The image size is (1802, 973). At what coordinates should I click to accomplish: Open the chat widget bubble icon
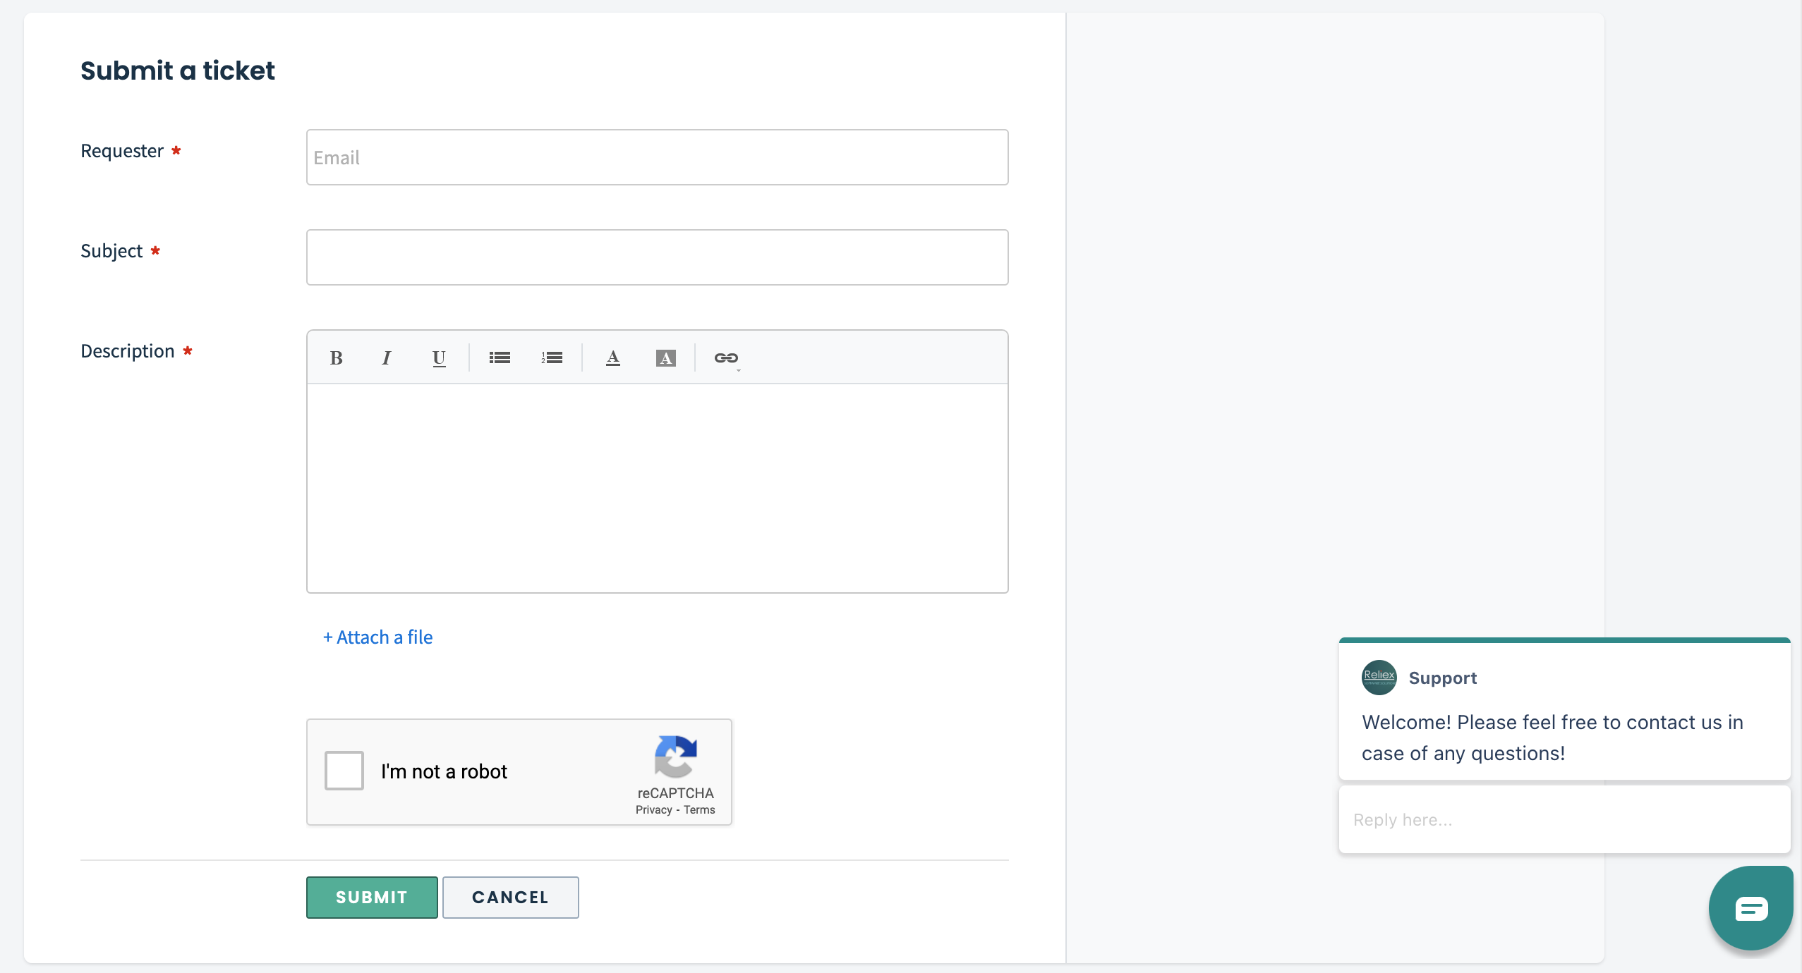tap(1751, 908)
